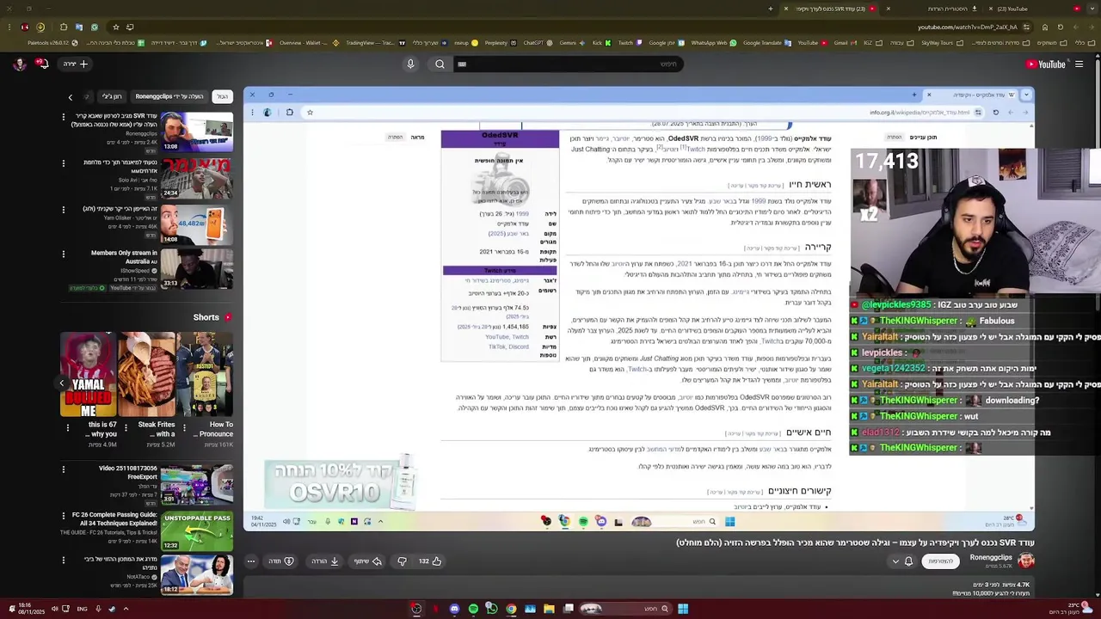Open the Google Translate extension icon
The height and width of the screenshot is (619, 1101).
[78, 27]
